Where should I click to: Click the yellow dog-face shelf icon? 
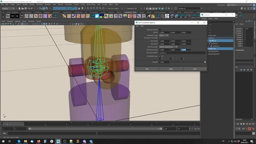pyautogui.click(x=153, y=16)
